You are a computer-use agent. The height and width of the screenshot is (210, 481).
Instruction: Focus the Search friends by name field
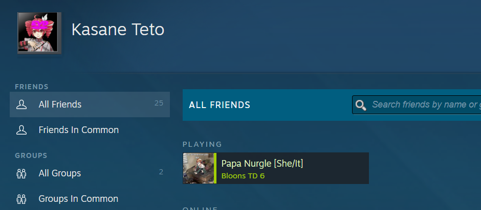[425, 105]
